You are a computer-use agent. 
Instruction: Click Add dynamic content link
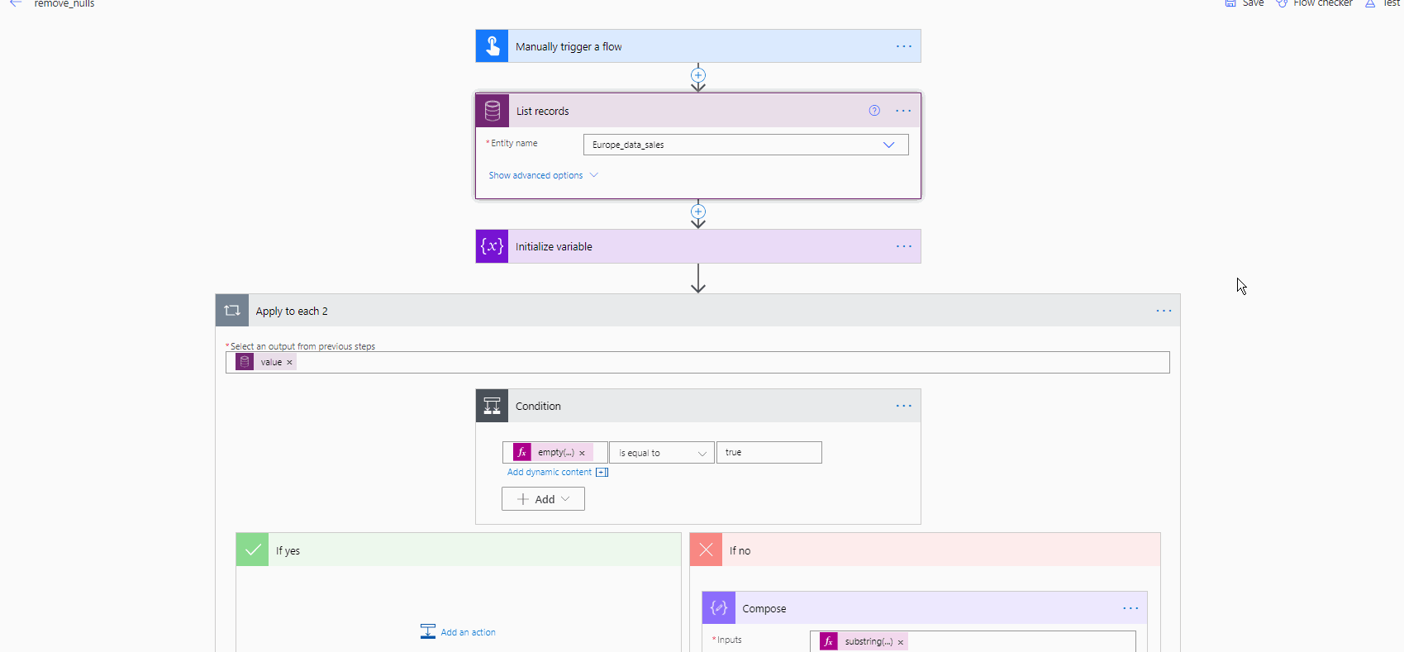tap(557, 473)
